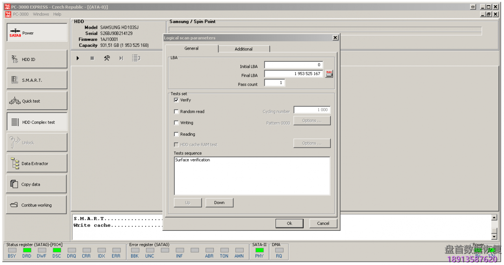Enable the Writing test checkbox

[176, 123]
